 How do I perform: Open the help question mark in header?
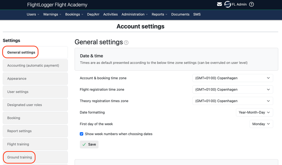click(x=251, y=4)
